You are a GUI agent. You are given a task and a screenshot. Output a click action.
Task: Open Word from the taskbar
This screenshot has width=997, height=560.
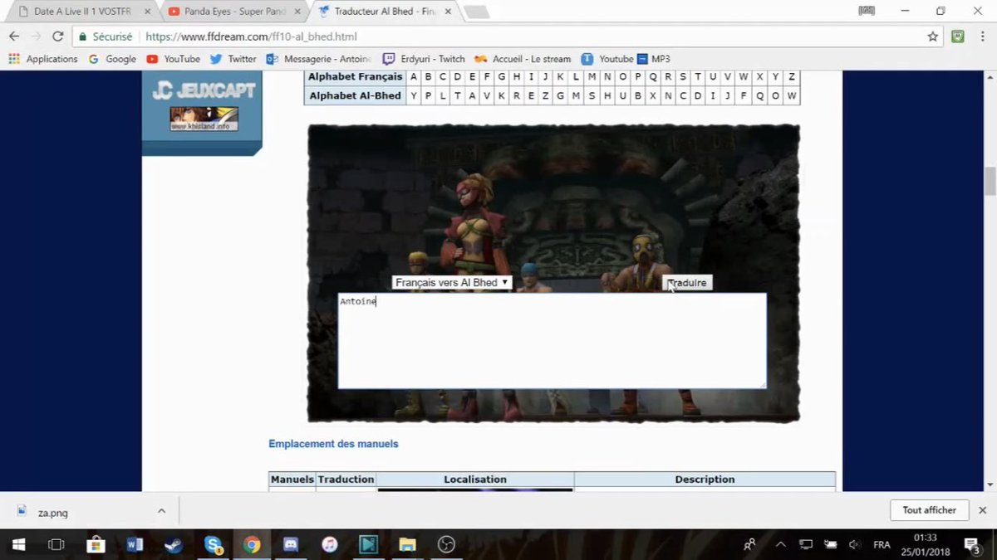coord(135,544)
